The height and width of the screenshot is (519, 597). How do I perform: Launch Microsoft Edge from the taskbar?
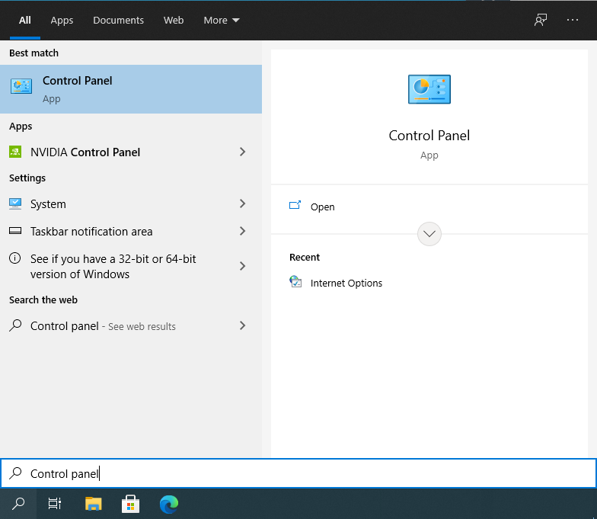pos(169,504)
